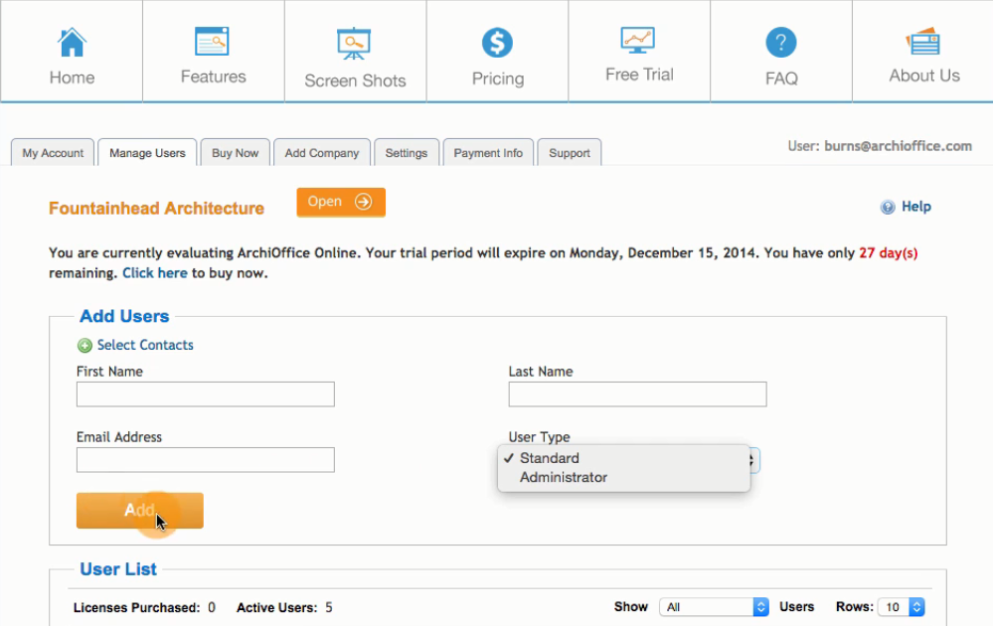Focus the Last Name field

[x=637, y=394]
